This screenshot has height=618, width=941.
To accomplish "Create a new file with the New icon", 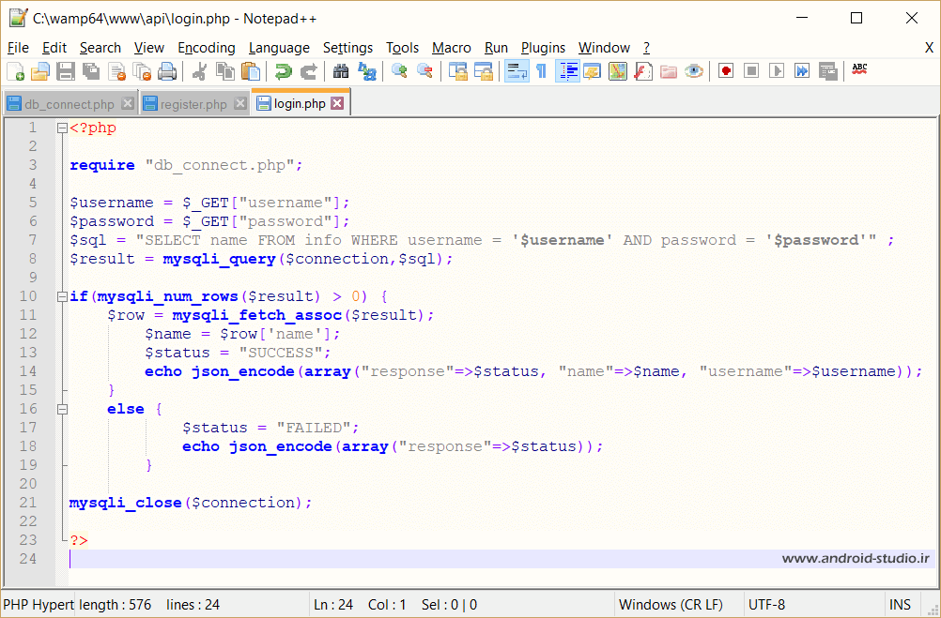I will click(15, 71).
